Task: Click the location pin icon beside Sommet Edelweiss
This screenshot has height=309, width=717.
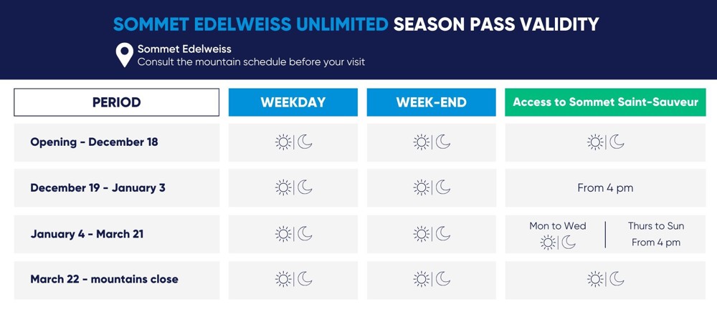Action: pos(125,55)
